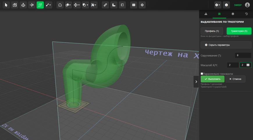Image resolution: width=253 pixels, height=140 pixels.
Task: Open the wrench tools dropdown
Action: (x=94, y=5)
